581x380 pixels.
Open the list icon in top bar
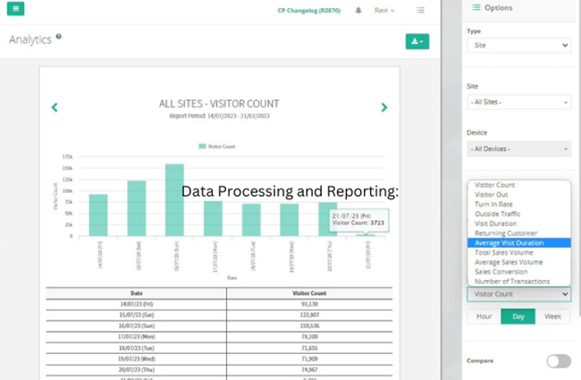pos(420,10)
